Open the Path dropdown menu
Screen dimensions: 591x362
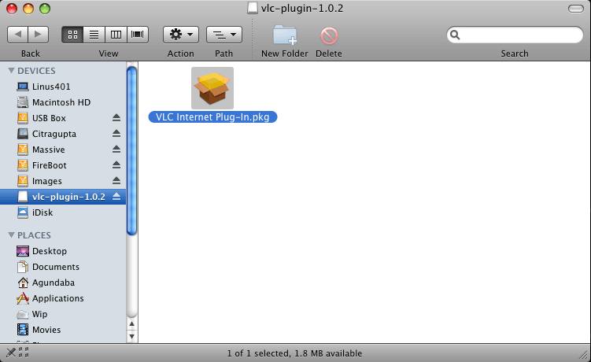pos(223,35)
